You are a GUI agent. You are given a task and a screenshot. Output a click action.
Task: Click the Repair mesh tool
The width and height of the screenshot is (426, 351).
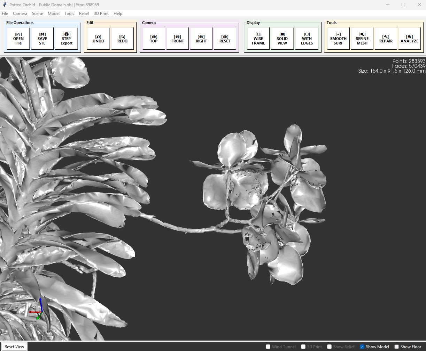coord(386,39)
